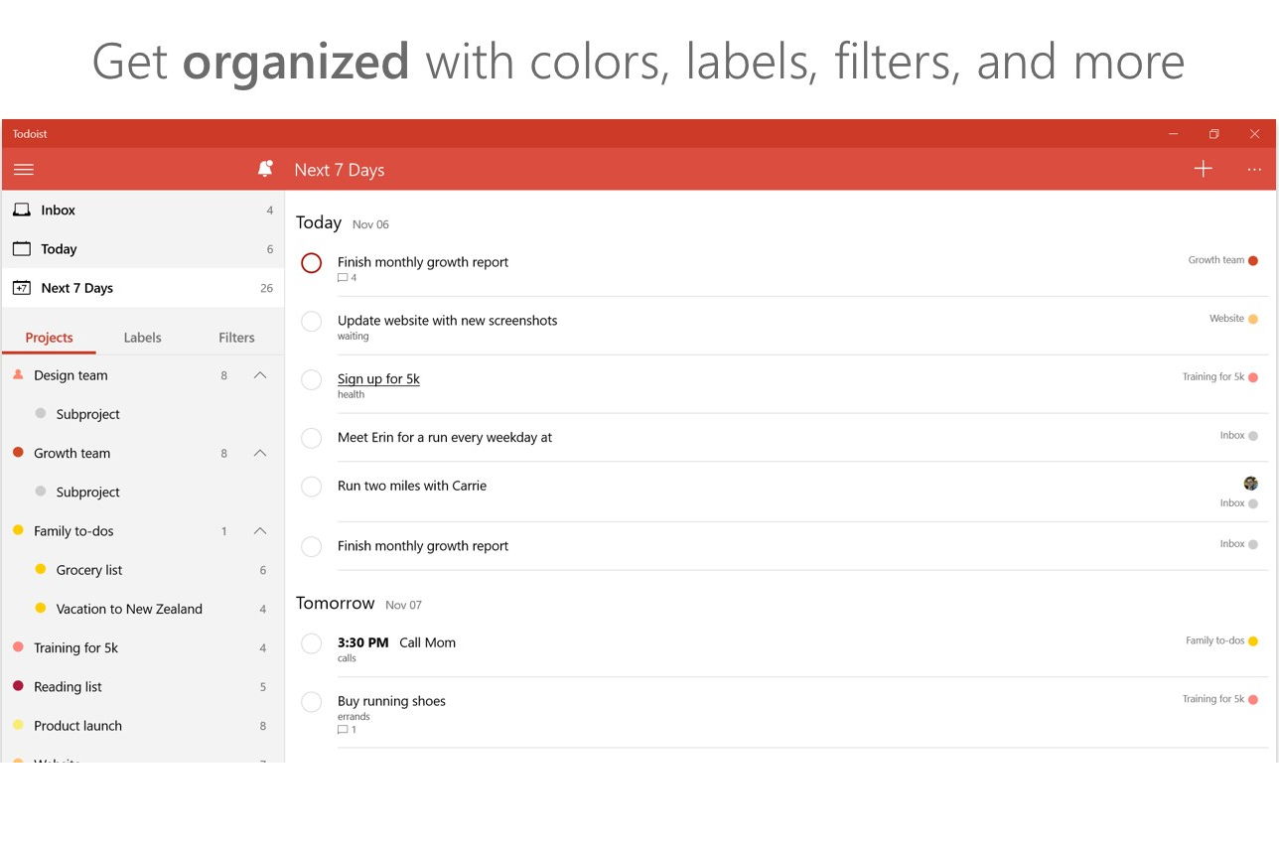Click Growth team red color dot in sidebar

(18, 452)
